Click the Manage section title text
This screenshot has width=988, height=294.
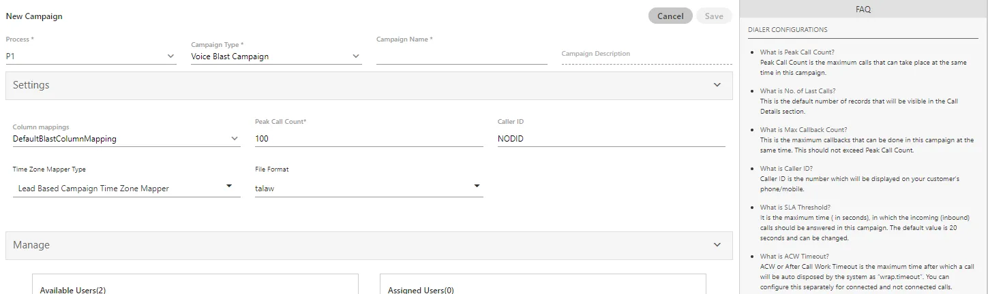31,245
